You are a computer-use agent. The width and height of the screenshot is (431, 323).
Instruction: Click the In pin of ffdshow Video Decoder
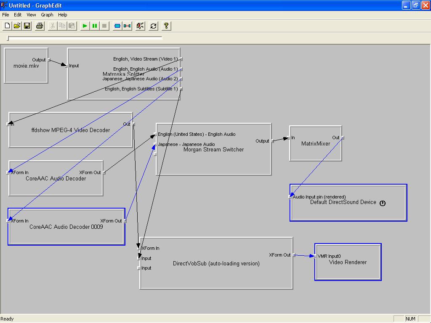pyautogui.click(x=8, y=124)
